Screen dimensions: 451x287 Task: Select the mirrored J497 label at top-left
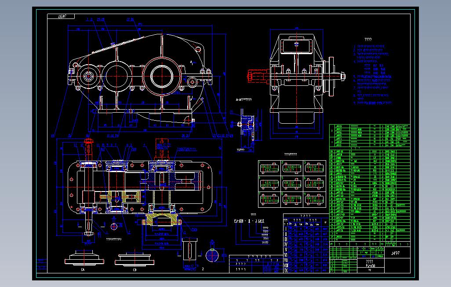pos(62,16)
